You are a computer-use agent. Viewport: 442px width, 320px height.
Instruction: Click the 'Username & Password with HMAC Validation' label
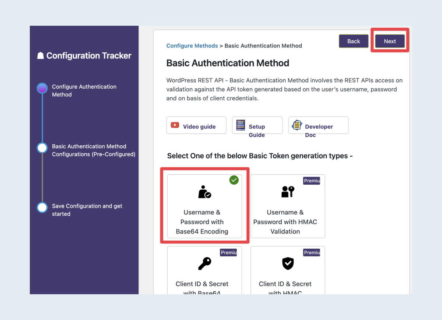pos(285,222)
